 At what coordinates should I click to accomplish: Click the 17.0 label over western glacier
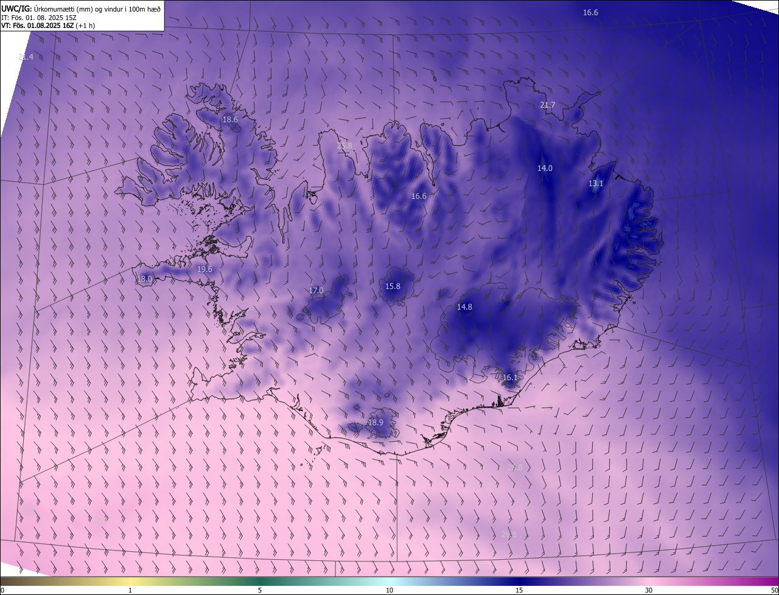[x=316, y=291]
